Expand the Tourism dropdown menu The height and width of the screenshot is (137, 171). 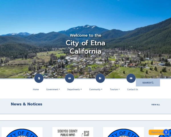click(x=115, y=89)
